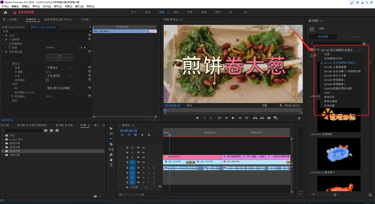Go to In point in program monitor
Image resolution: width=375 pixels, height=204 pixels.
pos(220,118)
